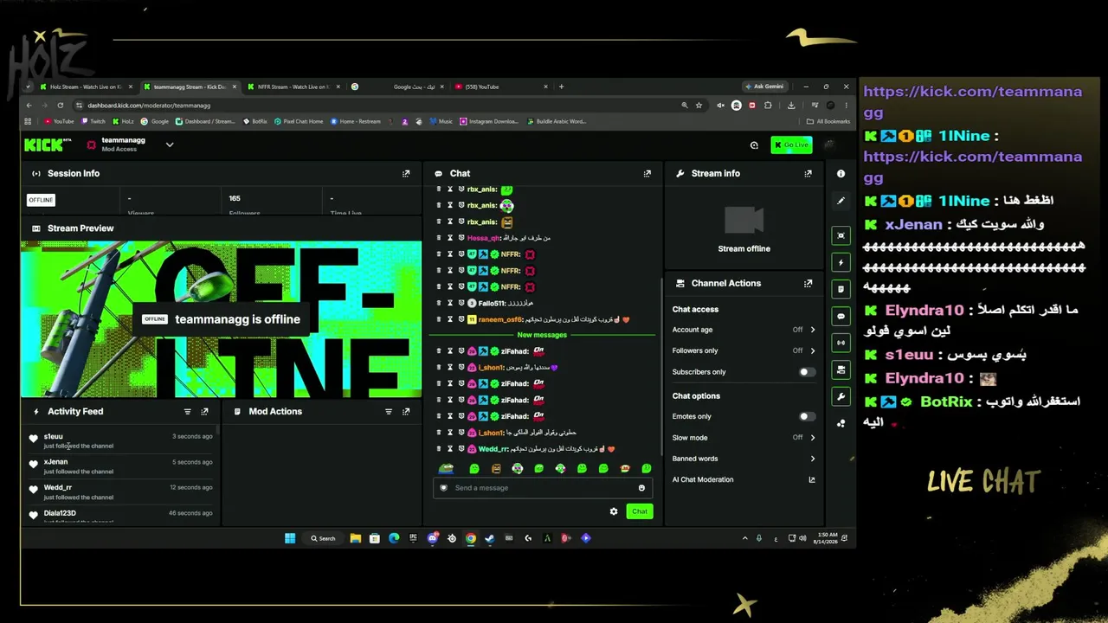Switch to the YouTube browser tab
The width and height of the screenshot is (1108, 623).
coord(502,87)
